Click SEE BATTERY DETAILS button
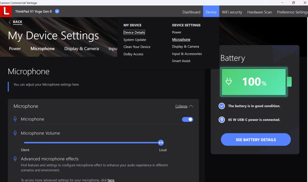 [x=256, y=140]
